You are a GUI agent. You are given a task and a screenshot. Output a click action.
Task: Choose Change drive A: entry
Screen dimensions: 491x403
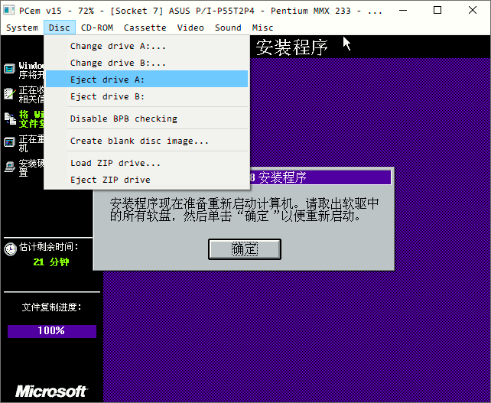click(x=147, y=46)
